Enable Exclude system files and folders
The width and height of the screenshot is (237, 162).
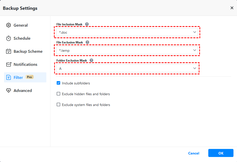(x=58, y=105)
